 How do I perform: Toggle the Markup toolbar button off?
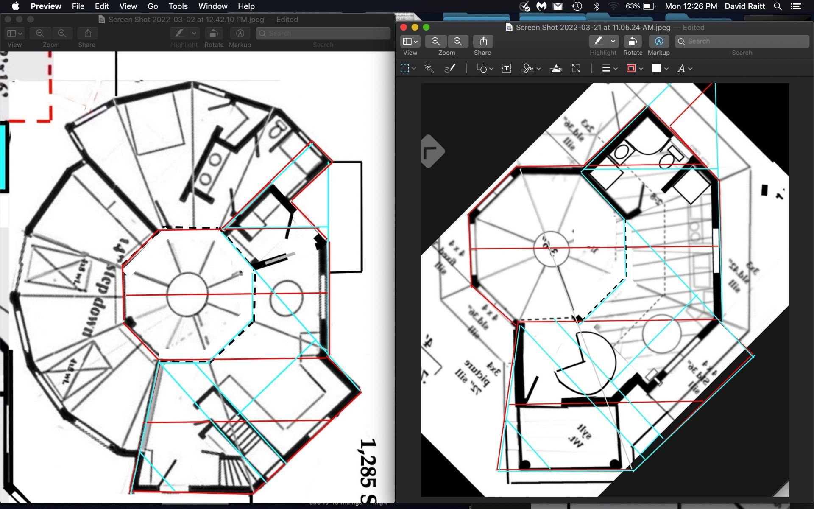click(658, 41)
